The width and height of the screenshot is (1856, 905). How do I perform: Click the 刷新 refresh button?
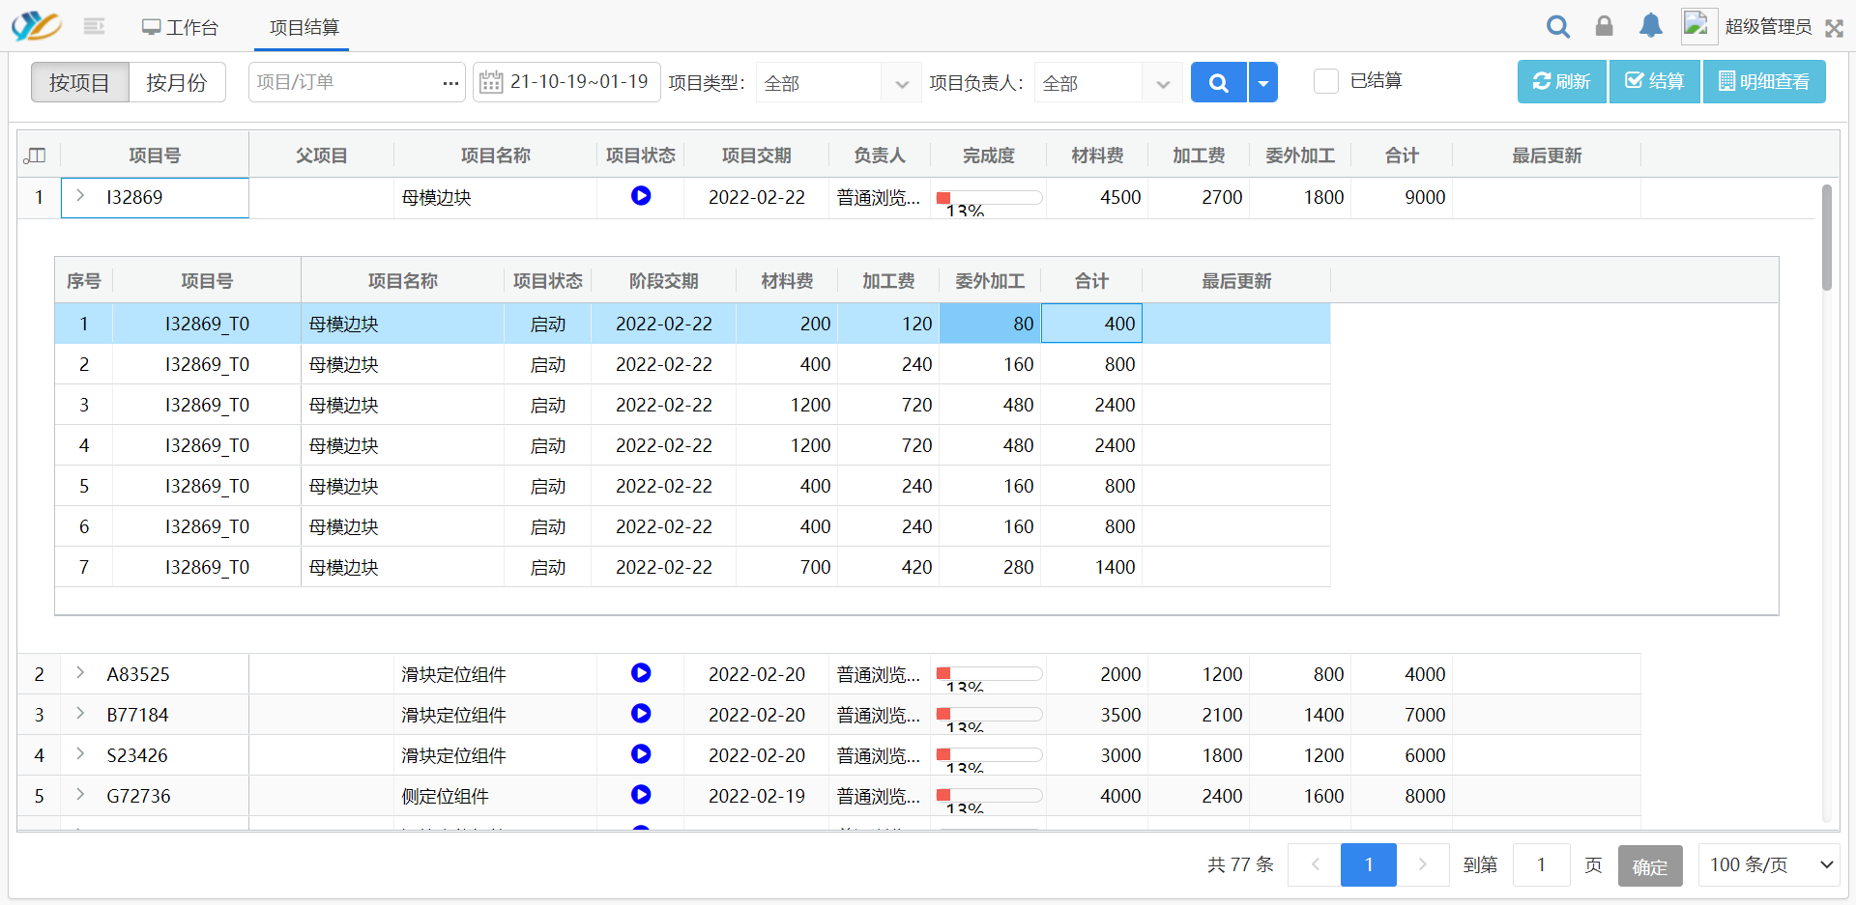[1561, 81]
